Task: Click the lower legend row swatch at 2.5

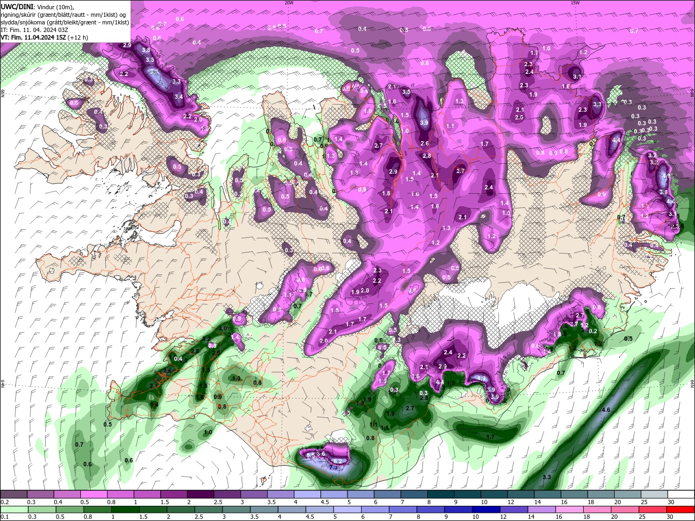Action: coord(208,510)
